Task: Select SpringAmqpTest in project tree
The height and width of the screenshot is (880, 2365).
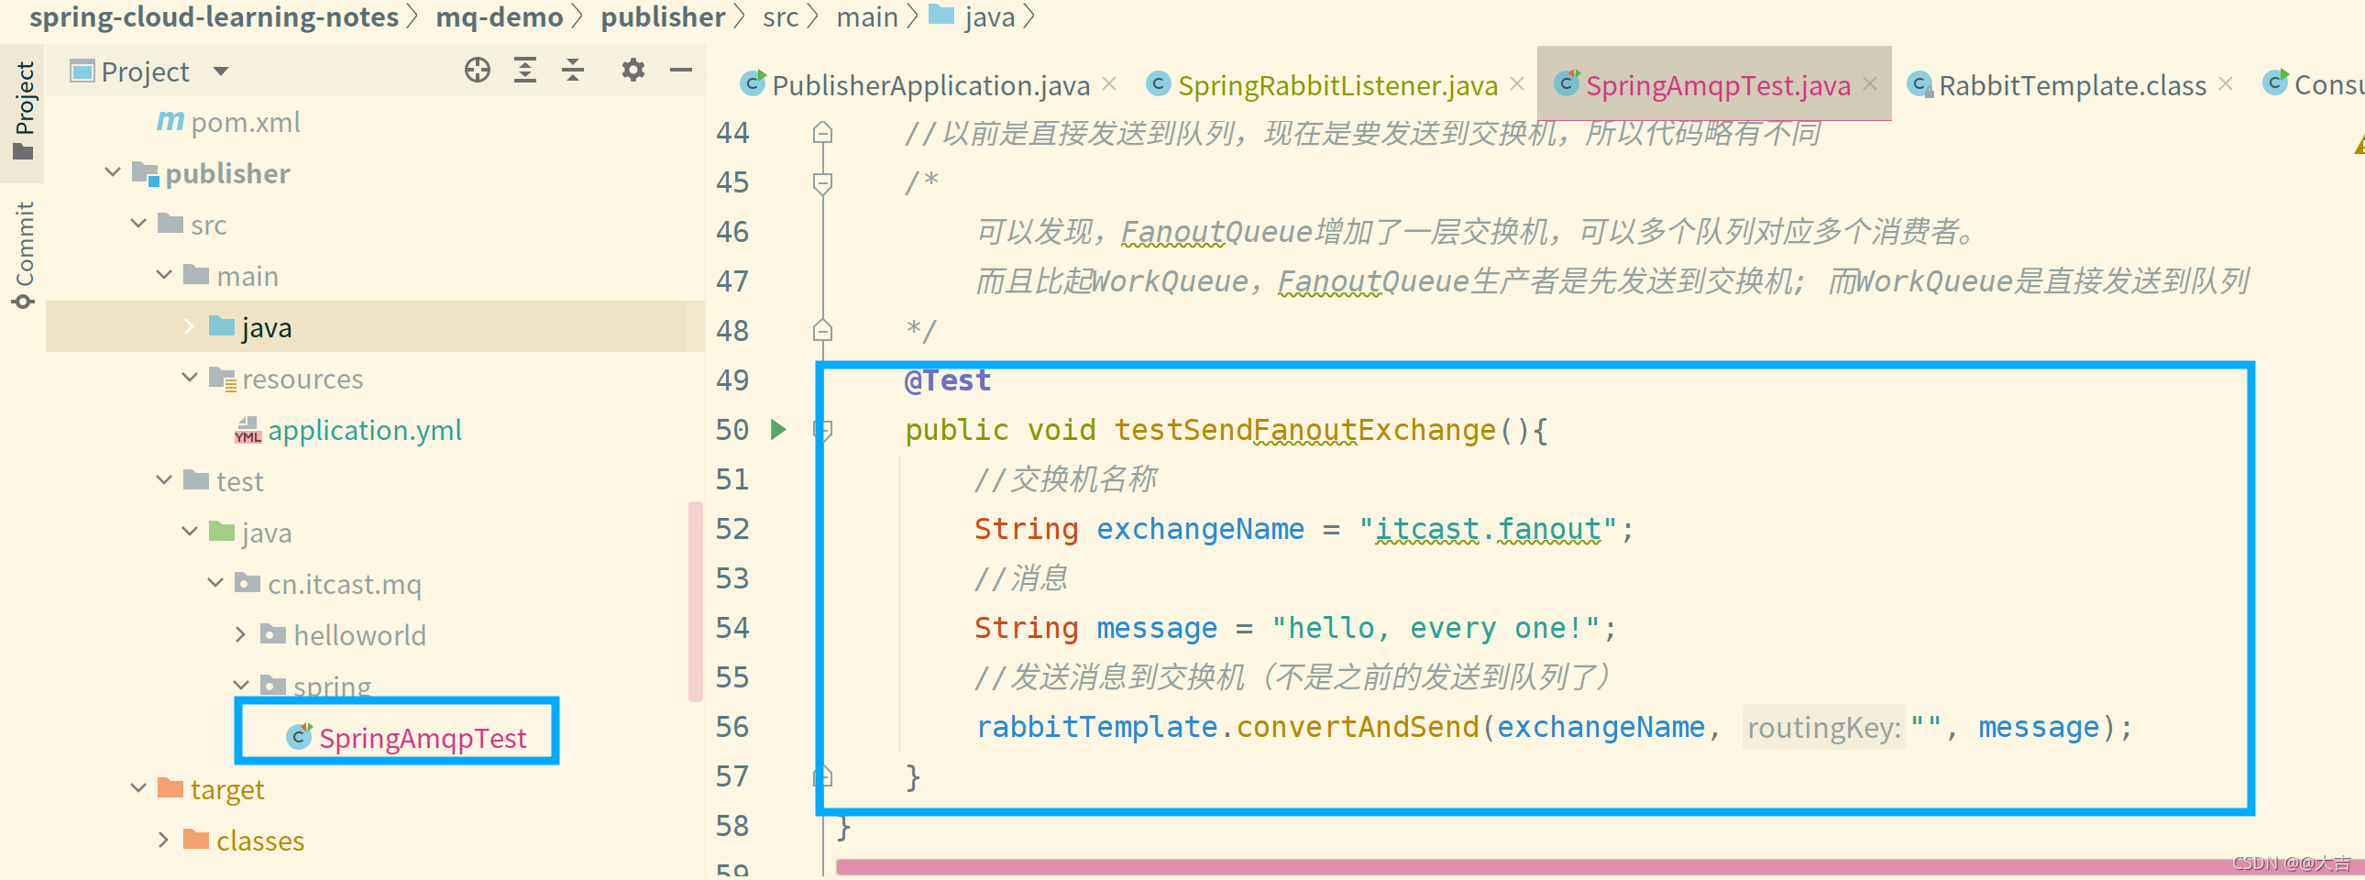Action: pos(423,738)
